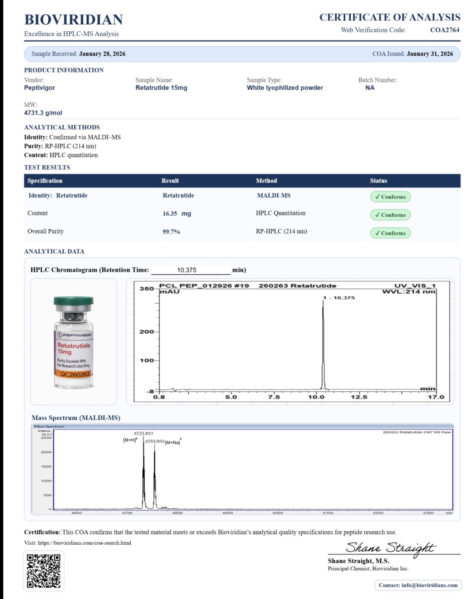The height and width of the screenshot is (599, 469).
Task: Click the Retatrutide vial product photo
Action: tap(74, 342)
